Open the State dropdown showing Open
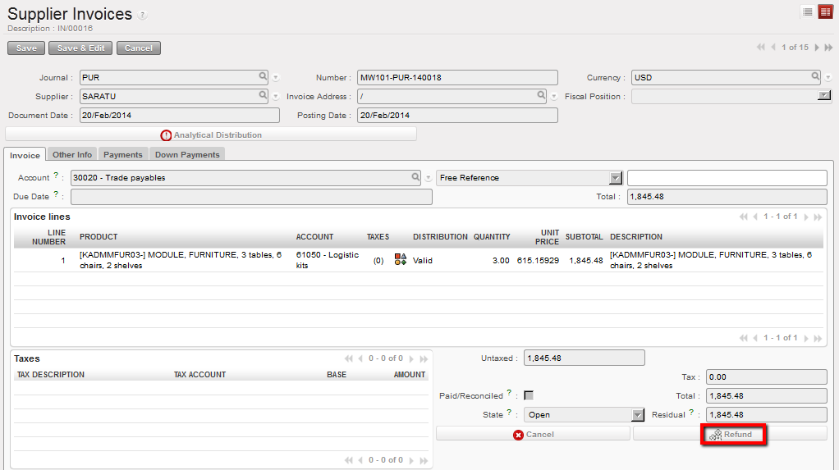The width and height of the screenshot is (839, 470). pos(637,415)
